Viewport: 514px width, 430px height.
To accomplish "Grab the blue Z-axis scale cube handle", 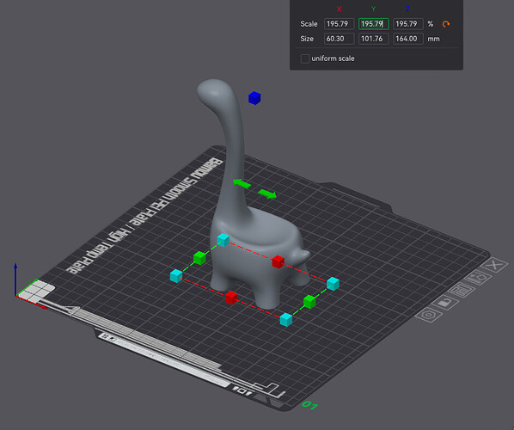I will pyautogui.click(x=254, y=98).
